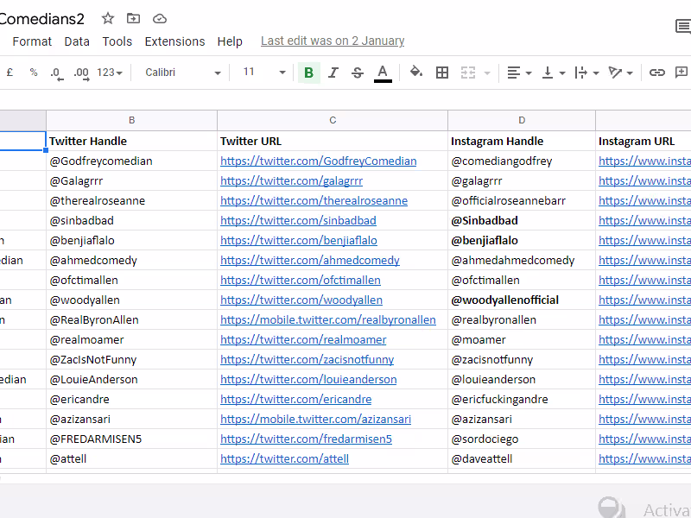Click the decrease decimal places icon
691x518 pixels.
(56, 73)
